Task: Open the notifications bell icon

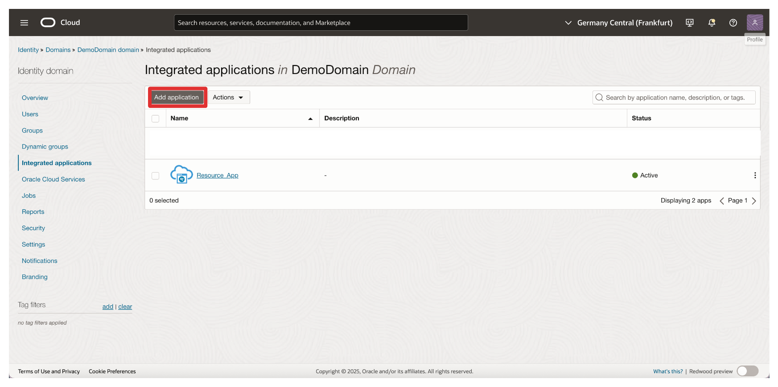Action: click(x=712, y=23)
